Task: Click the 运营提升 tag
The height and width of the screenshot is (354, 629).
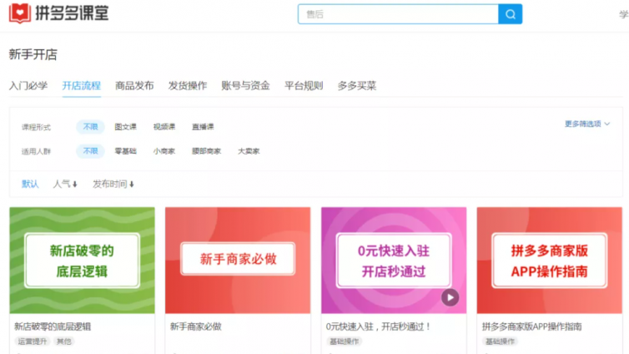Action: pos(32,341)
